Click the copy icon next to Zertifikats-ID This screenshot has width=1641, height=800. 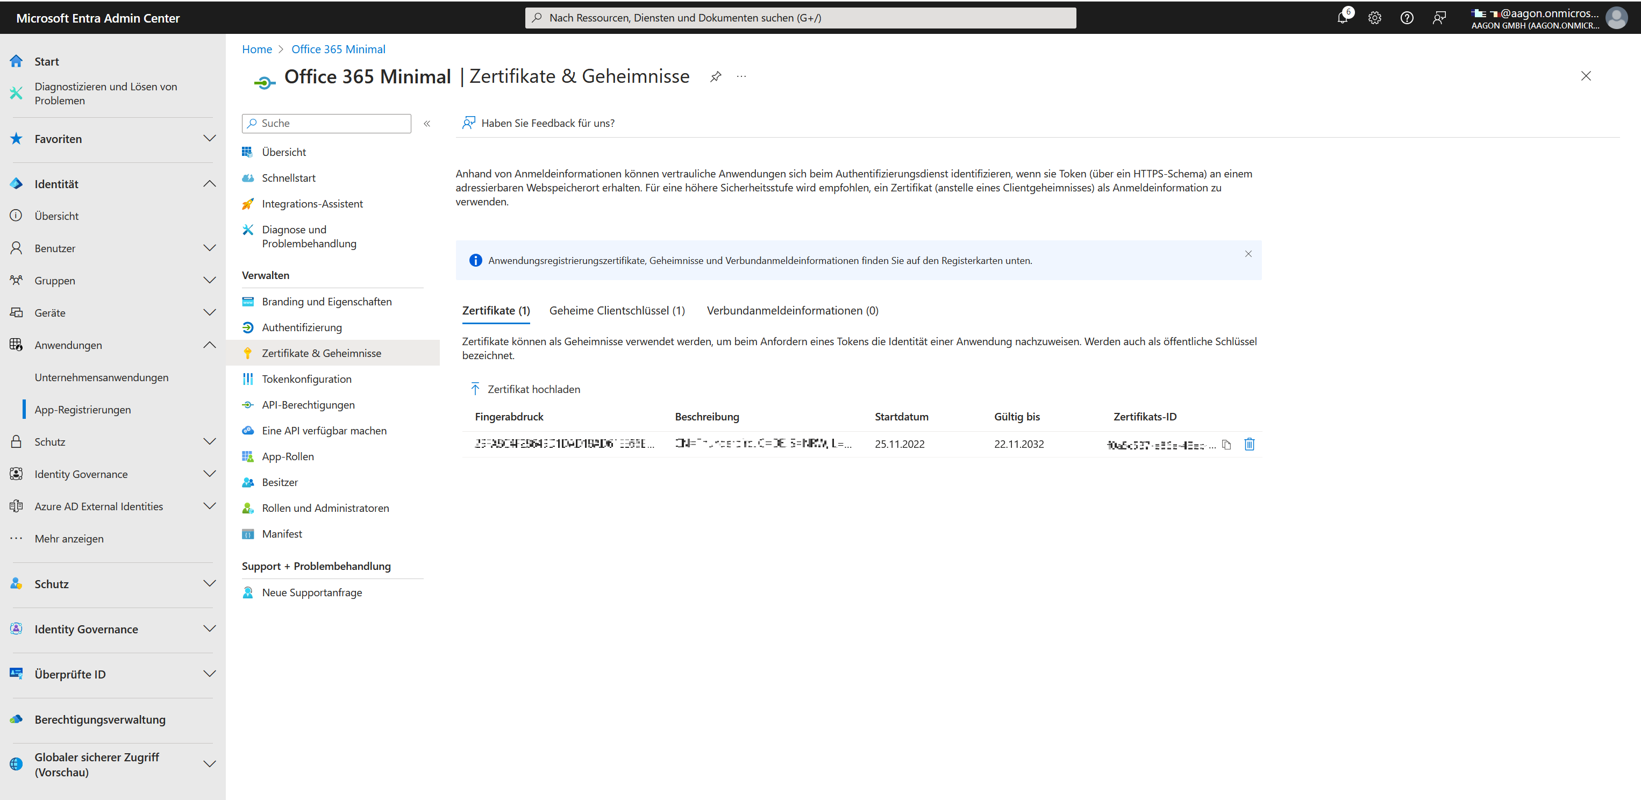(x=1225, y=444)
